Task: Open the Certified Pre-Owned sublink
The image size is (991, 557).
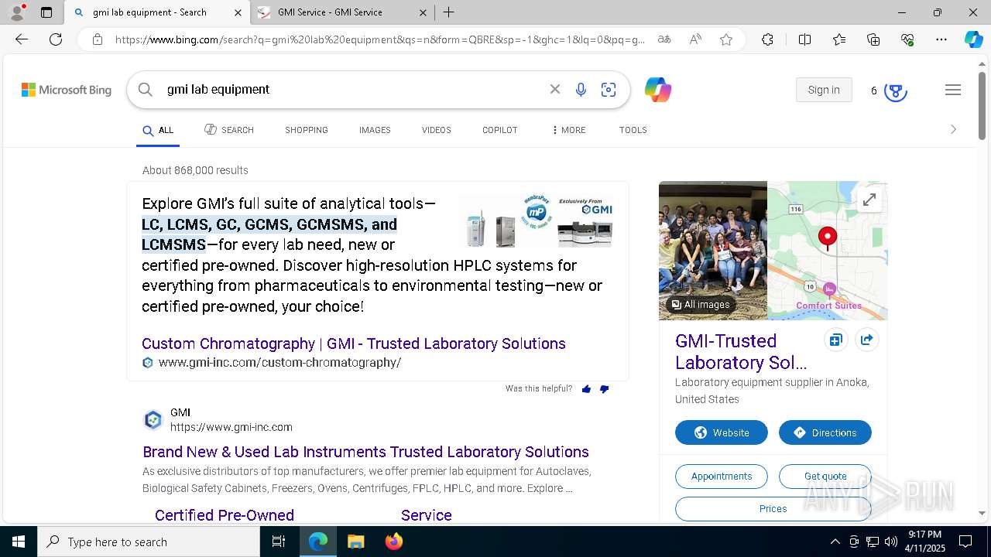Action: 225,515
